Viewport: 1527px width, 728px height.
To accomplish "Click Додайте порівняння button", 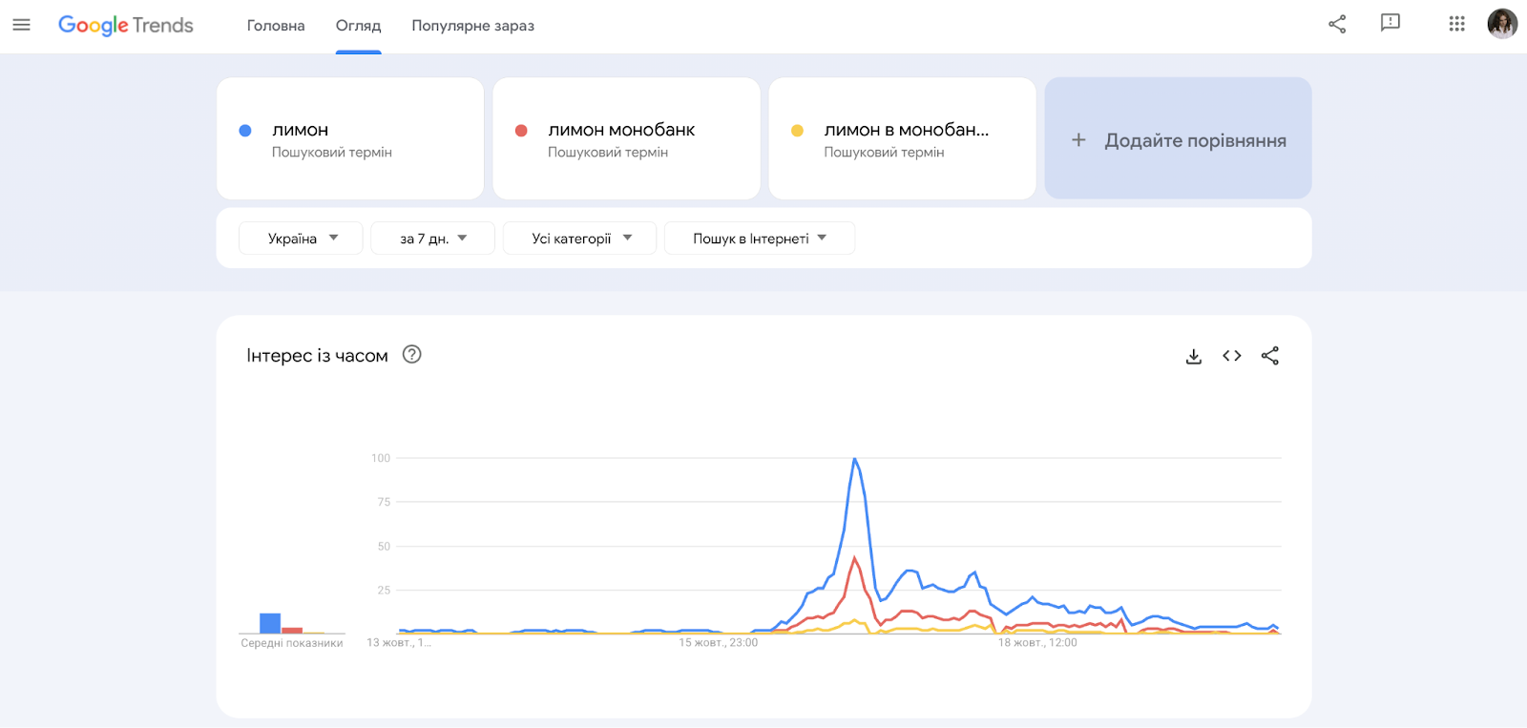I will coord(1179,139).
